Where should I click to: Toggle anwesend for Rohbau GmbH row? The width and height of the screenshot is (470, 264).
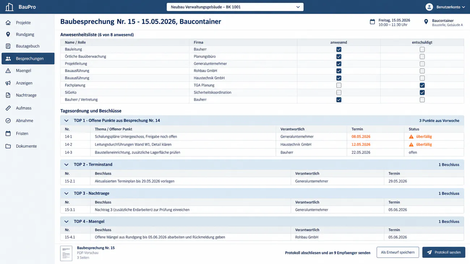click(x=339, y=71)
